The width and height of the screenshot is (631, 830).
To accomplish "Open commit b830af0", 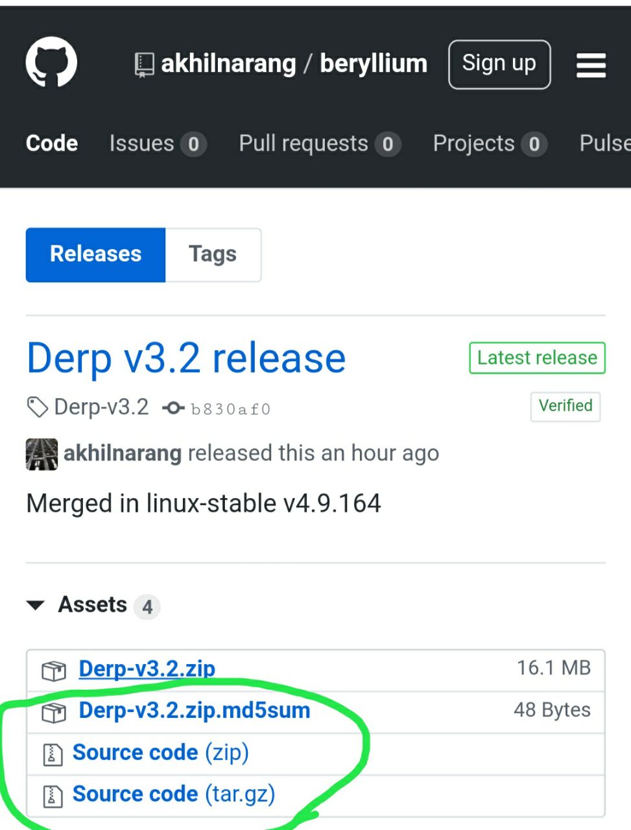I will click(231, 409).
